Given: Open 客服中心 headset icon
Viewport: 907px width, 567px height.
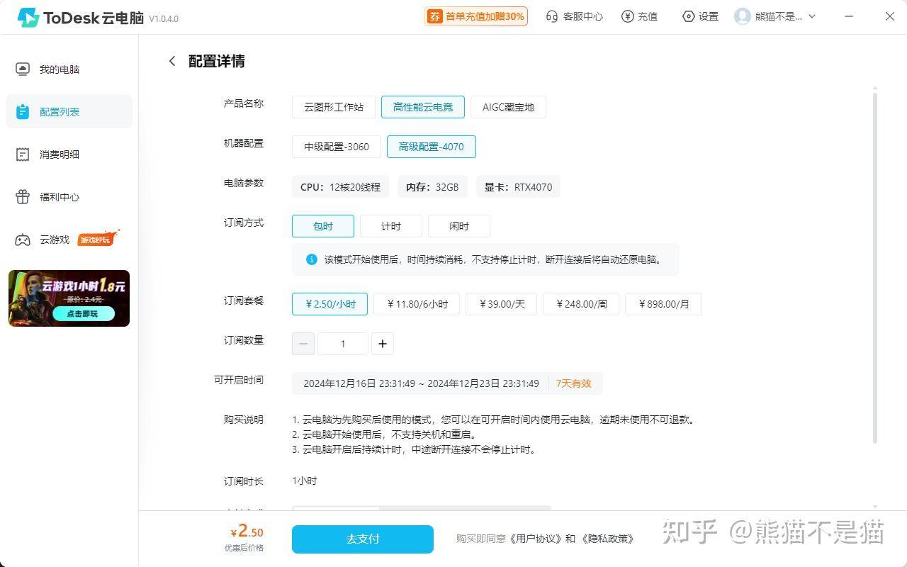Looking at the screenshot, I should 552,16.
